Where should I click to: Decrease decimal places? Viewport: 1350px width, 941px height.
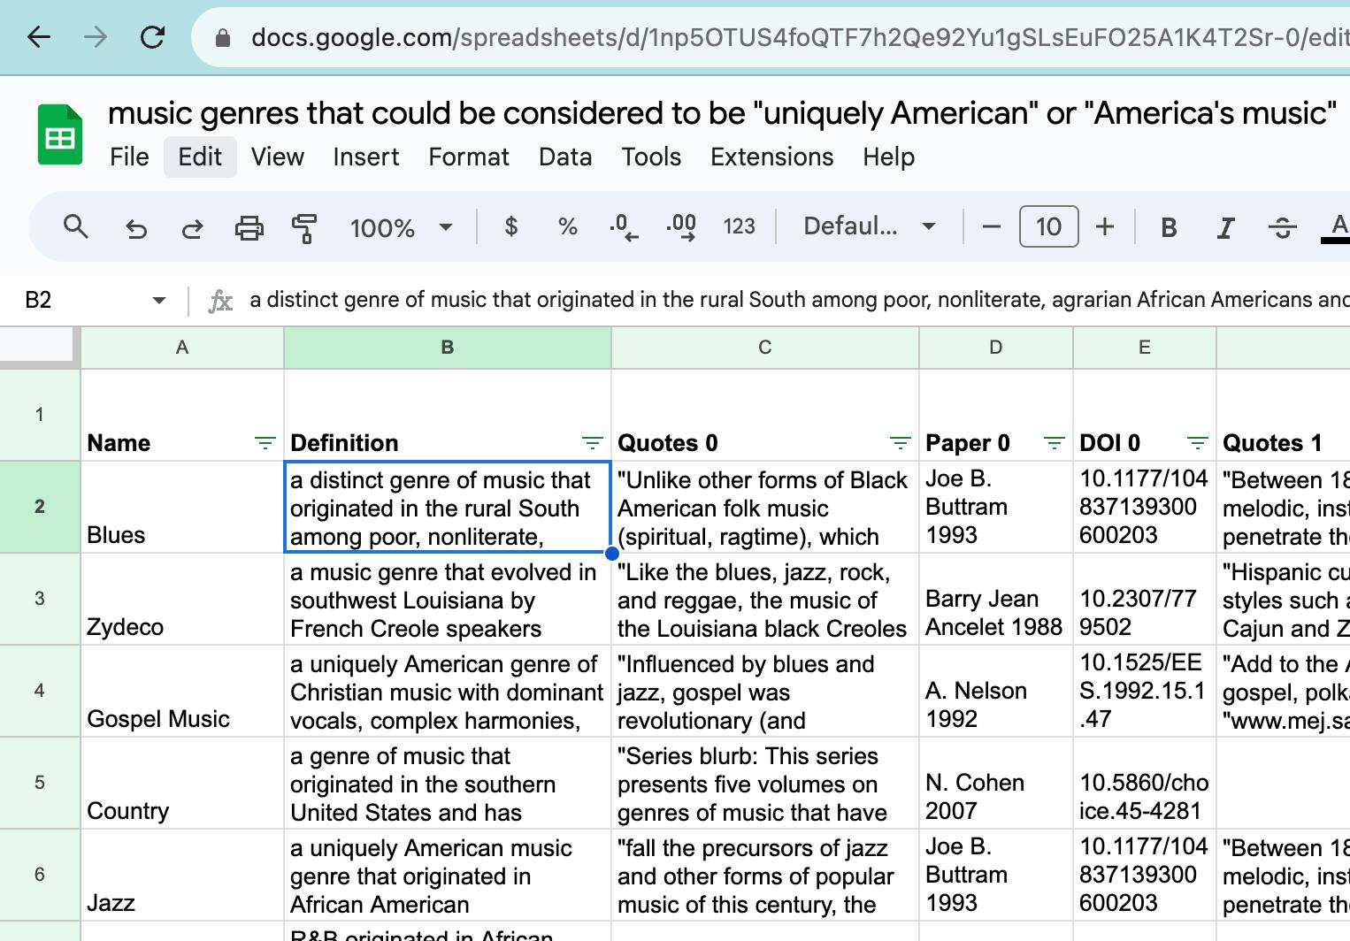[624, 227]
